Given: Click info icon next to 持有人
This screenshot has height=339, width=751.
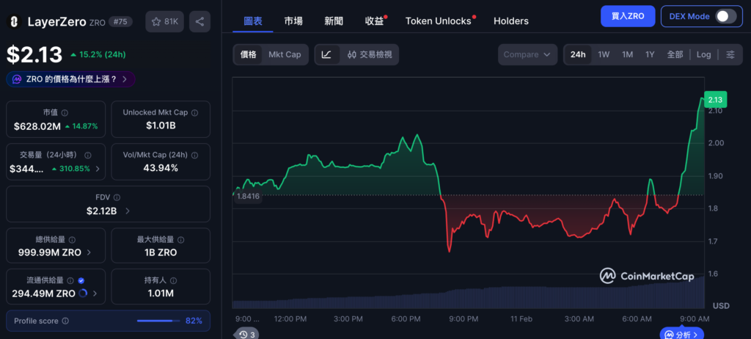Looking at the screenshot, I should (173, 280).
